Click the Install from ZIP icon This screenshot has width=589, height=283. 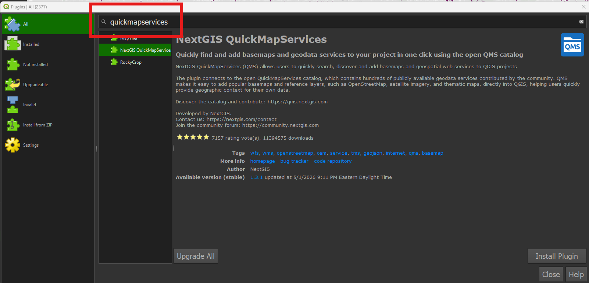tap(13, 125)
